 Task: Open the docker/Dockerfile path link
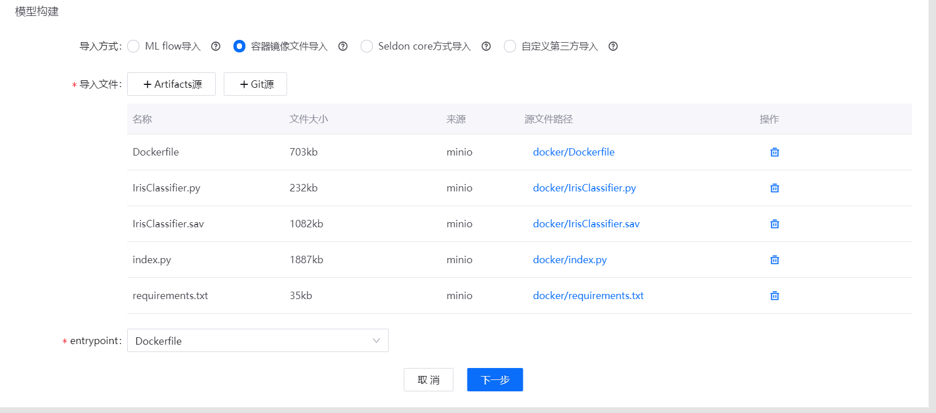click(574, 152)
